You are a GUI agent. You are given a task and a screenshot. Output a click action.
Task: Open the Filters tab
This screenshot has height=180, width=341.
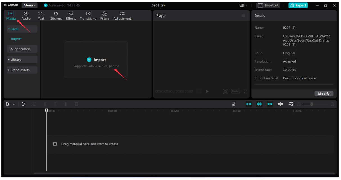click(105, 16)
